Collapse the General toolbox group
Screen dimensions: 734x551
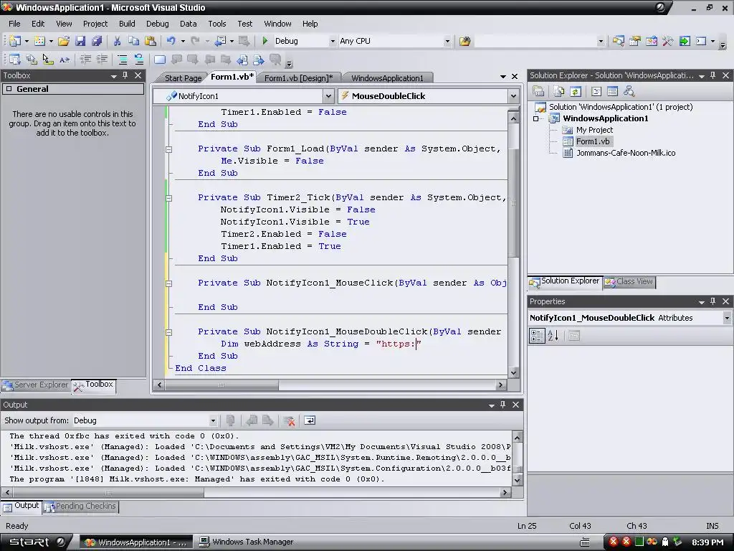9,89
